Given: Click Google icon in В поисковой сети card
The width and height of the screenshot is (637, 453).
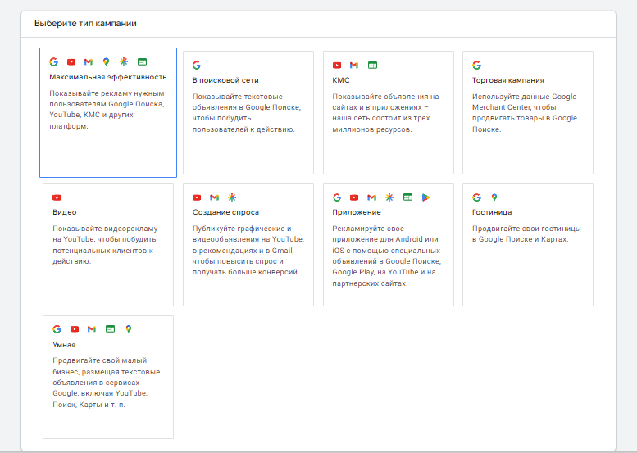Looking at the screenshot, I should coord(197,65).
